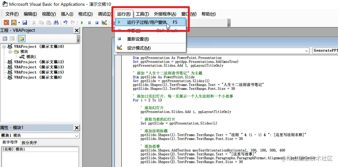Screen dimensions: 338x167
Task: Click the Insert UserForm toolbar icon
Action: [x=14, y=22]
